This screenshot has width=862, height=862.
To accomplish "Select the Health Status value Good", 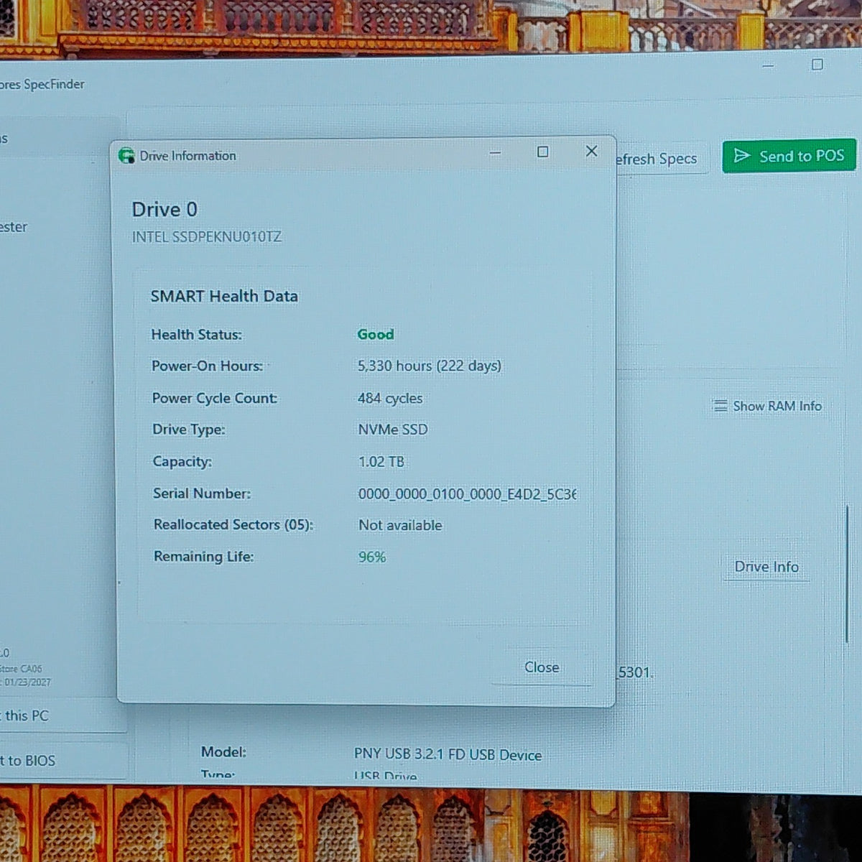I will click(x=376, y=334).
